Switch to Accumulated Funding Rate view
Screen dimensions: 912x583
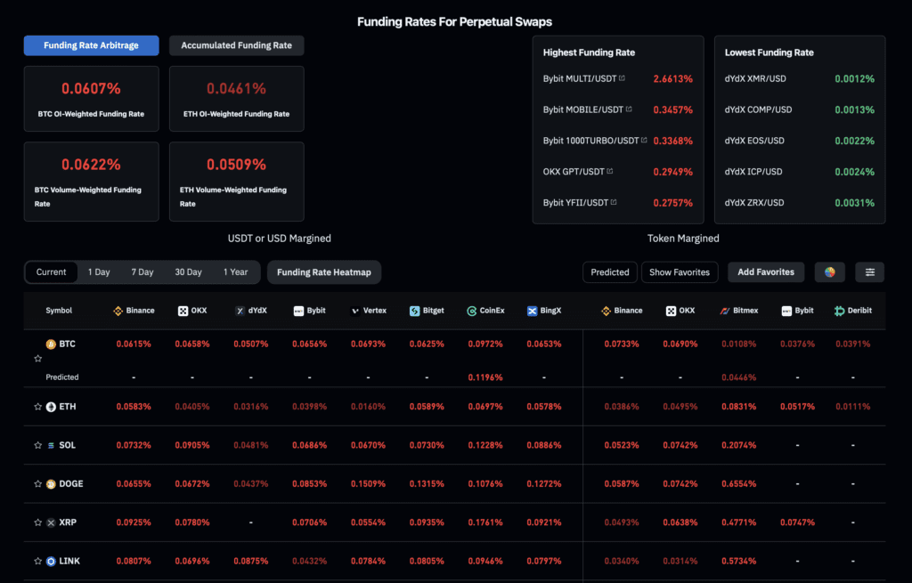pyautogui.click(x=236, y=45)
